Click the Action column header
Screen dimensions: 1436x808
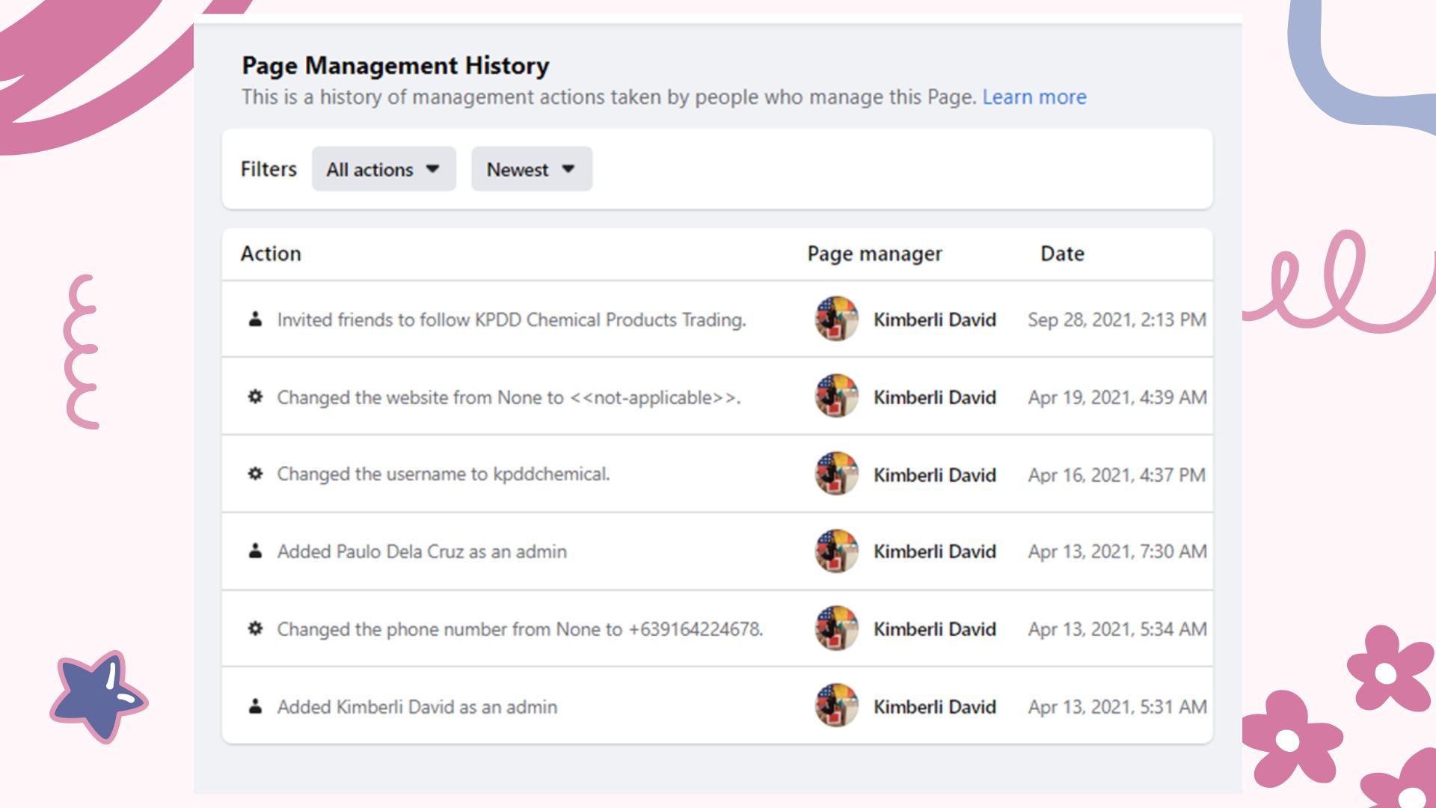point(271,254)
